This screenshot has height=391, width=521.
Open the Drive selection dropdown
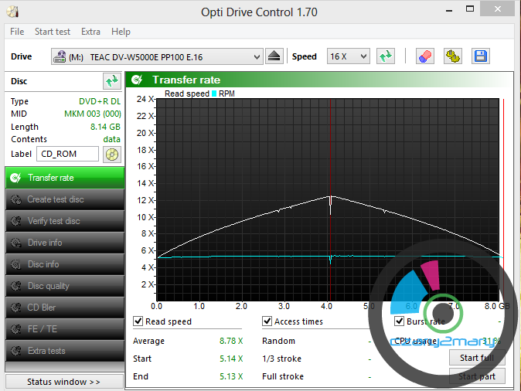point(158,56)
